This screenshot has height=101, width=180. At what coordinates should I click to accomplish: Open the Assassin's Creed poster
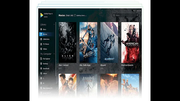point(88,85)
